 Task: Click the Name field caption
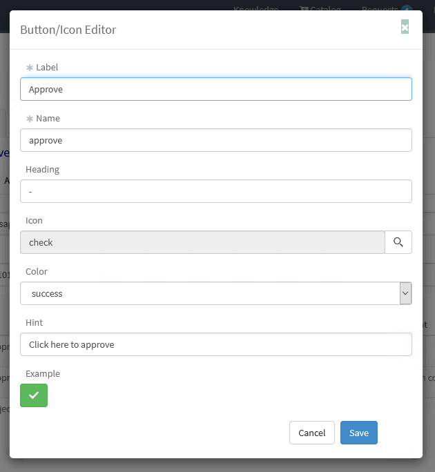pyautogui.click(x=48, y=119)
